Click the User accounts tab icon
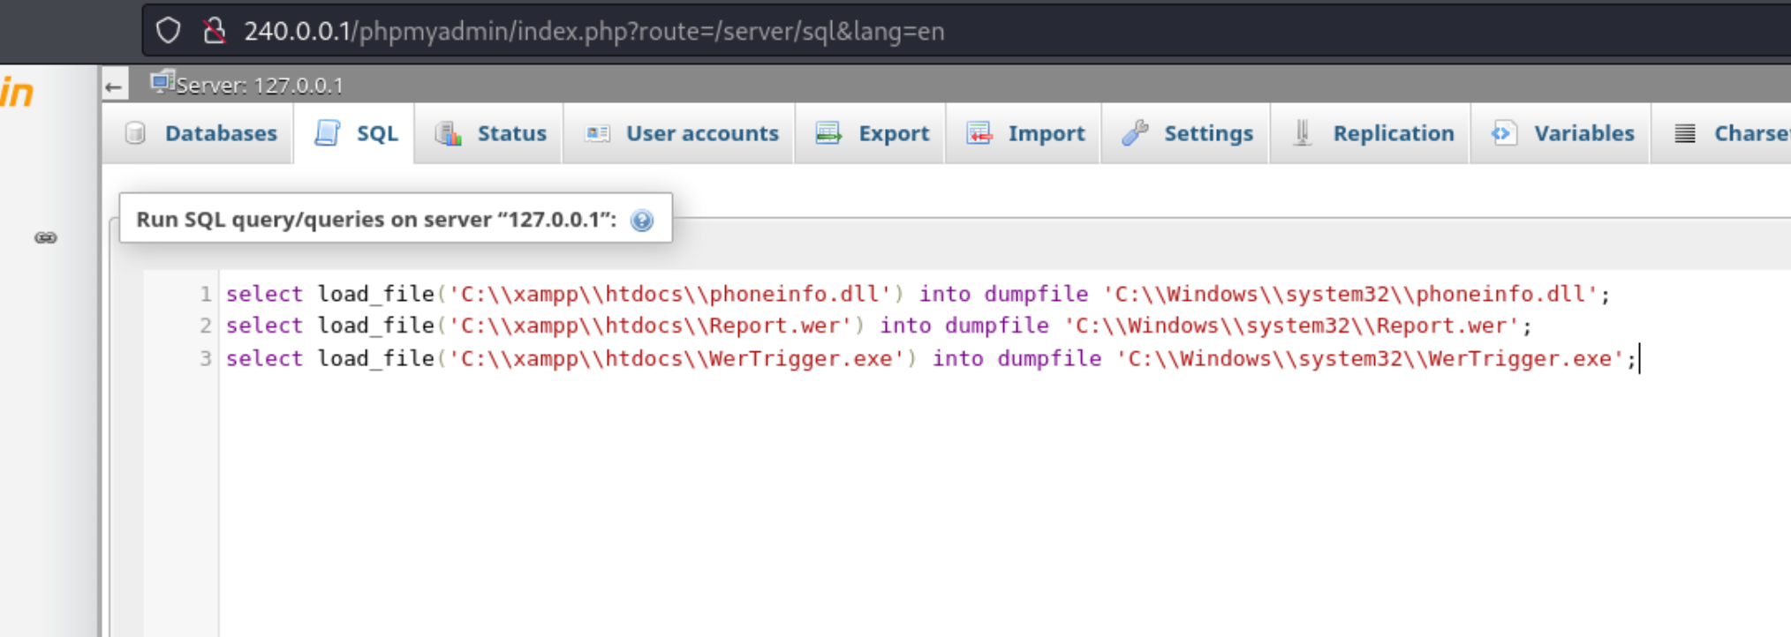1791x637 pixels. pyautogui.click(x=598, y=133)
